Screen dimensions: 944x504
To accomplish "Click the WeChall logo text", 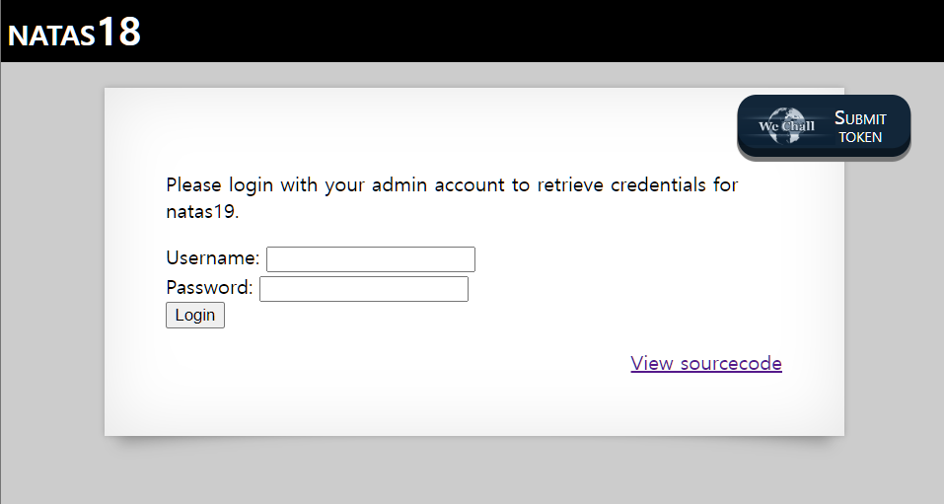I will (786, 126).
